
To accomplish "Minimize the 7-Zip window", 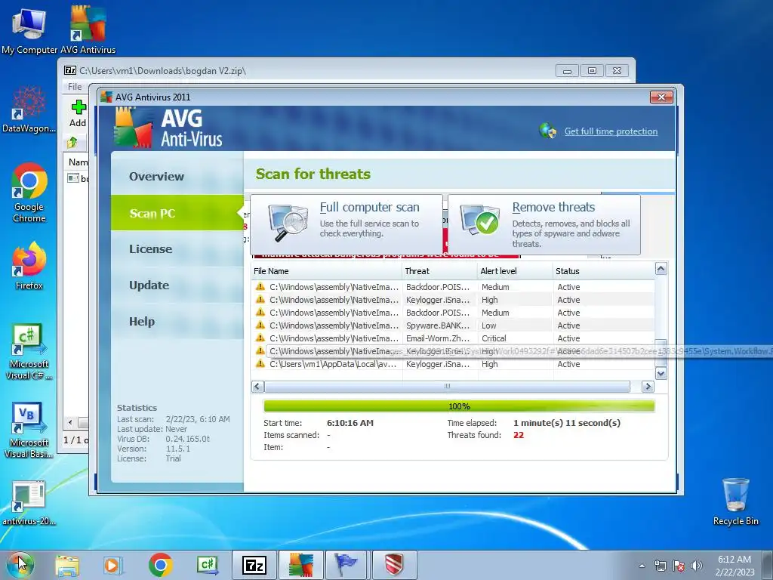I will click(567, 71).
